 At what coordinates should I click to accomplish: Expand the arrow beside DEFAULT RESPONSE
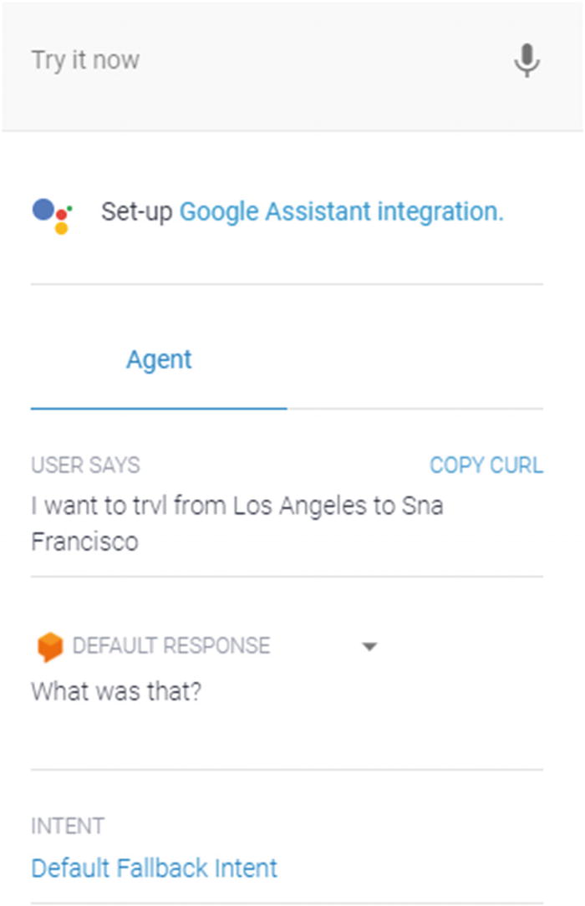[369, 647]
